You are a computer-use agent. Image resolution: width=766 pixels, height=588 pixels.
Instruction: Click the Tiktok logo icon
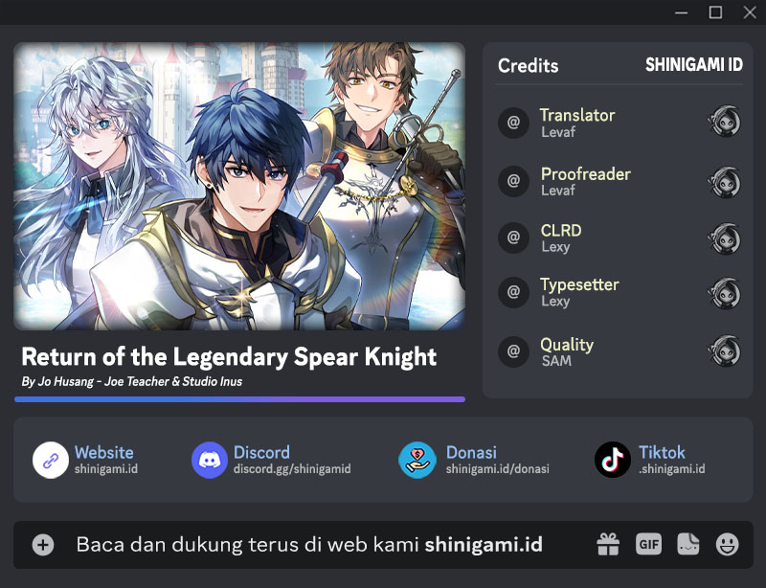(x=613, y=460)
